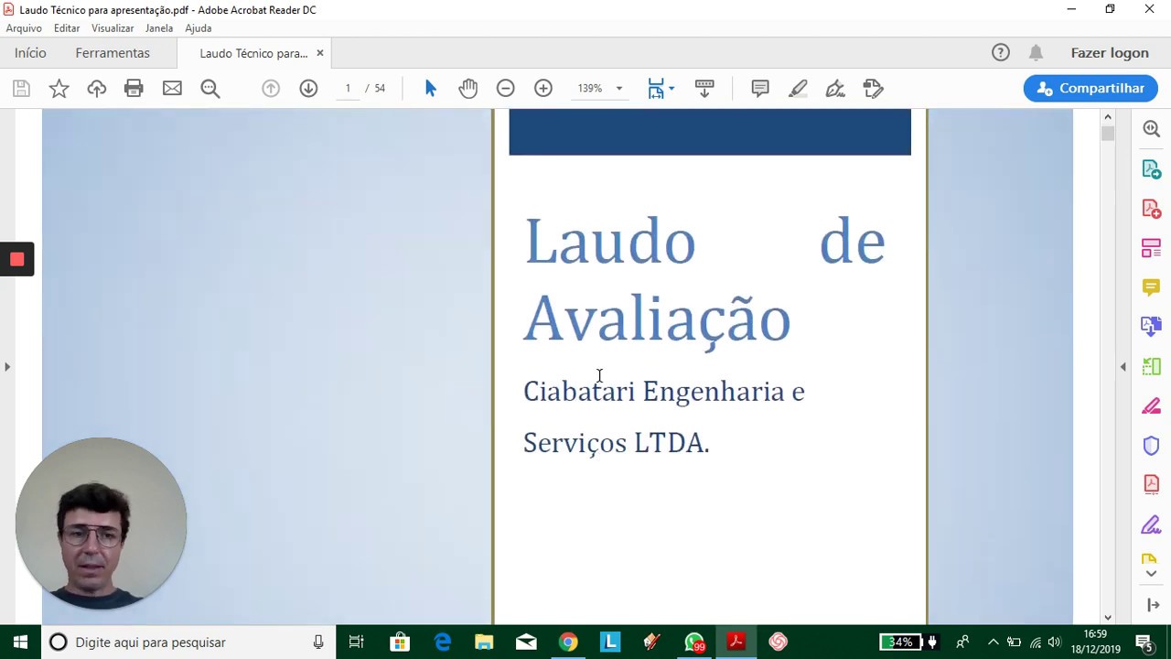Click the Stamp tool icon

(873, 89)
